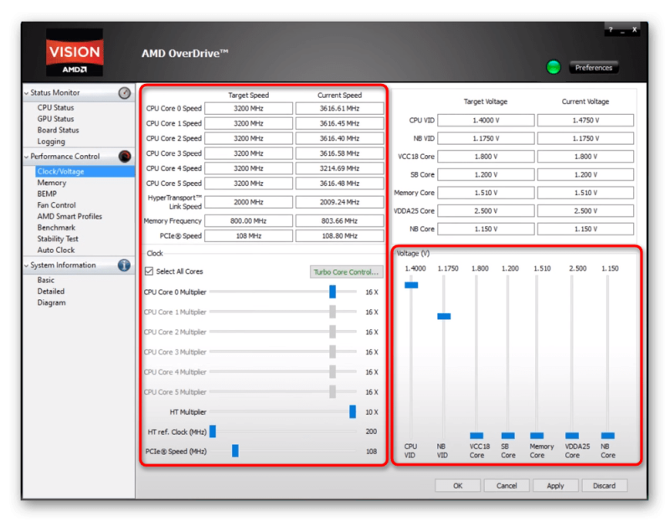Click the NB Core target voltage field
This screenshot has height=522, width=670.
point(486,229)
